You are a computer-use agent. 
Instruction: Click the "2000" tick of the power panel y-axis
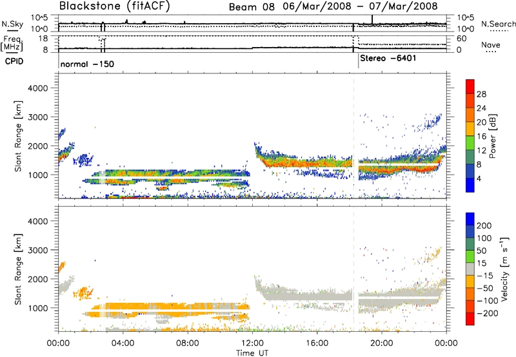[38, 146]
